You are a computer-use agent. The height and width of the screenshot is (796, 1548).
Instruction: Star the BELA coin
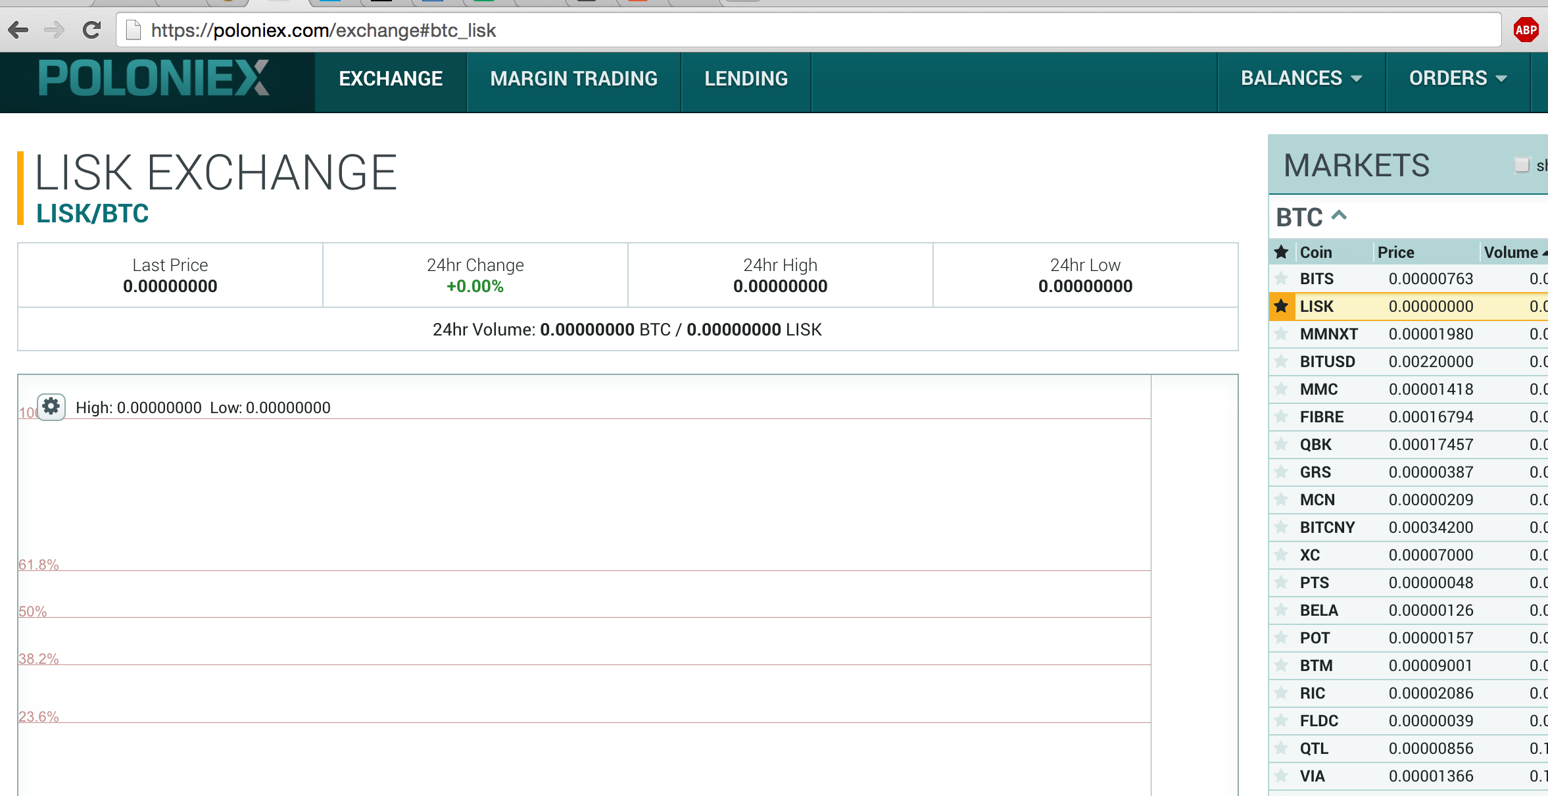(x=1281, y=610)
